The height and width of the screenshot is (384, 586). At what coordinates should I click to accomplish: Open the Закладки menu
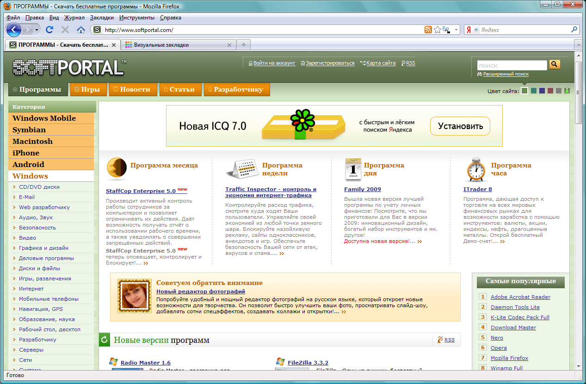click(102, 18)
